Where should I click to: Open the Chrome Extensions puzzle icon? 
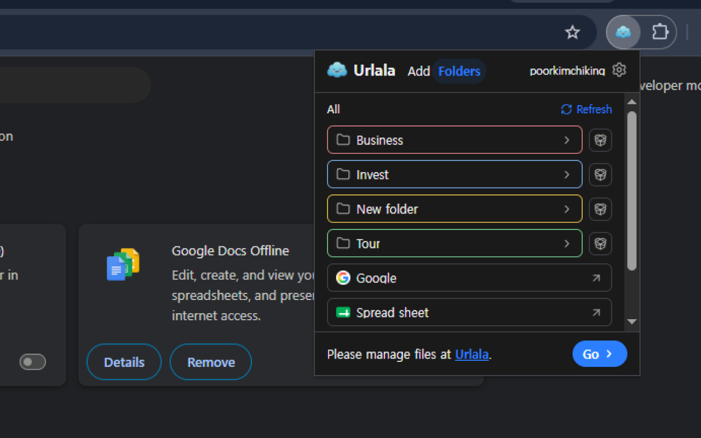660,32
